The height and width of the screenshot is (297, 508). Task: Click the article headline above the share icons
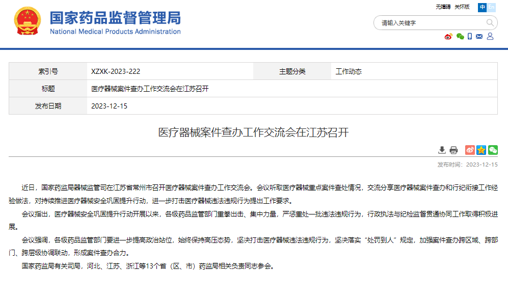[x=253, y=133]
